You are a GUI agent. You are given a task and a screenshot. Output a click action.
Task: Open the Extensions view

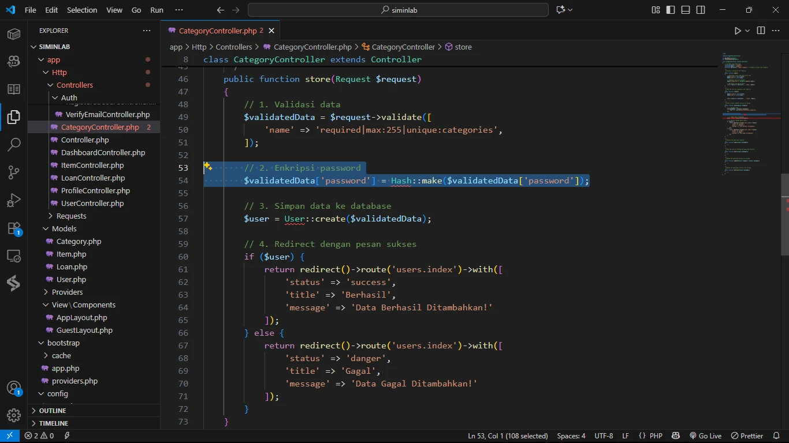[14, 228]
